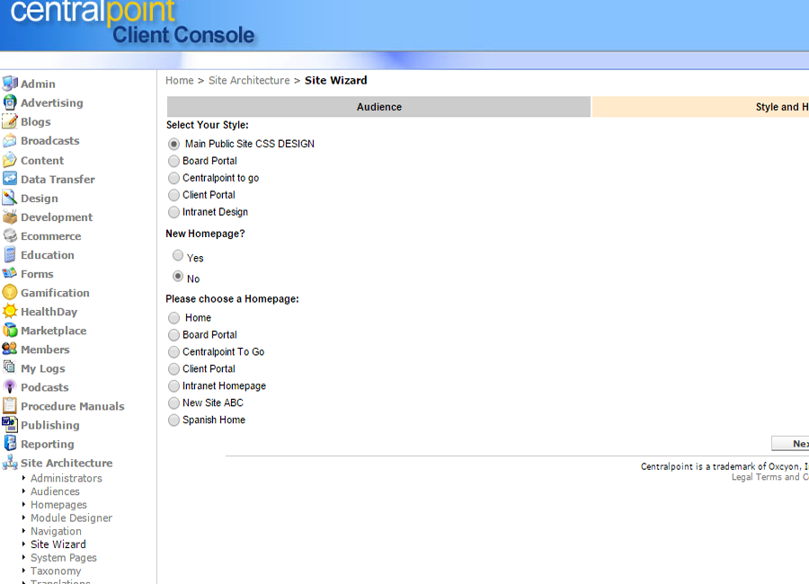
Task: Click the Podcasts icon
Action: [10, 386]
